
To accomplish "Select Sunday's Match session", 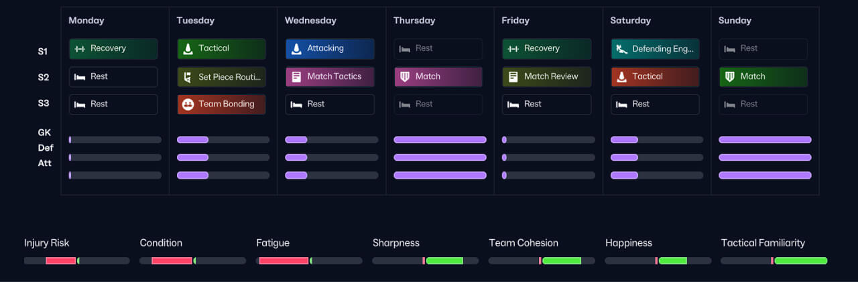I will [763, 77].
